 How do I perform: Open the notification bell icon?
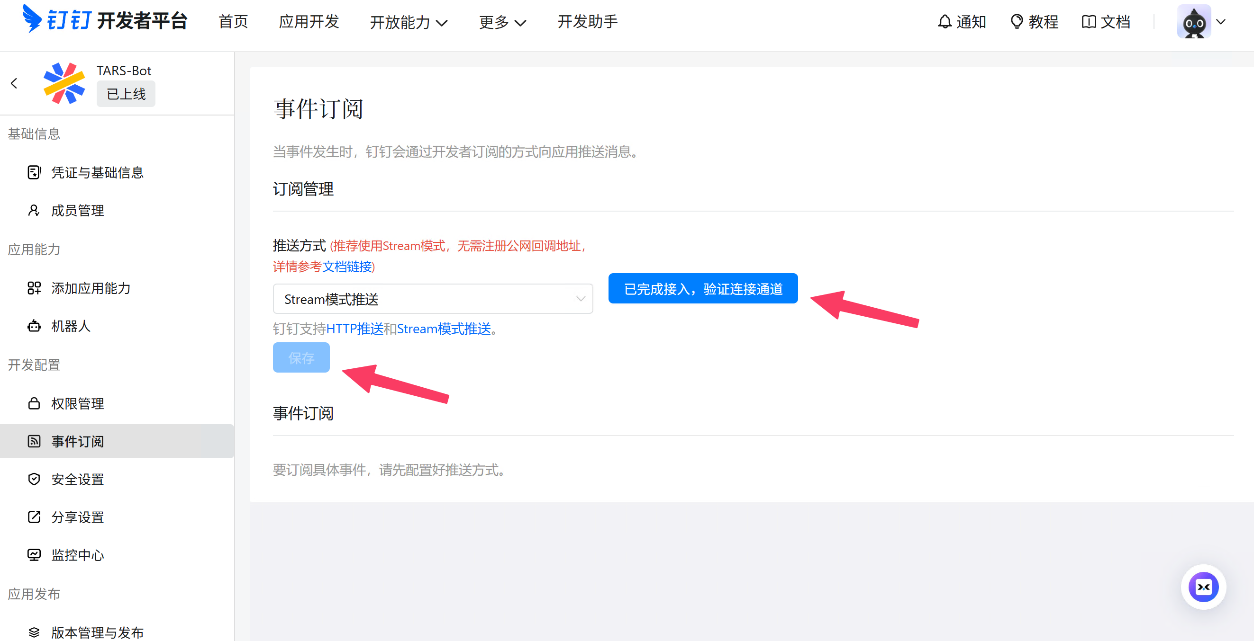coord(945,22)
